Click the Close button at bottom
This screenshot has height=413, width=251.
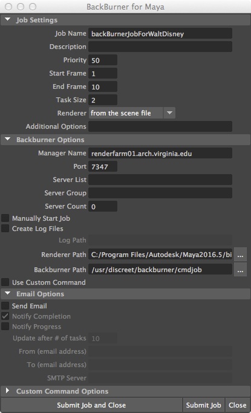pyautogui.click(x=237, y=405)
